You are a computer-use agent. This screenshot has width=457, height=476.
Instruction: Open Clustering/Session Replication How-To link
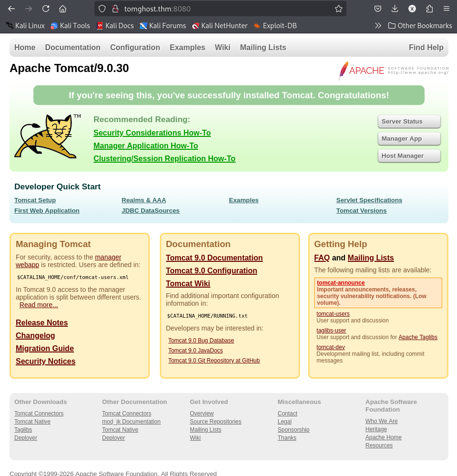(164, 159)
